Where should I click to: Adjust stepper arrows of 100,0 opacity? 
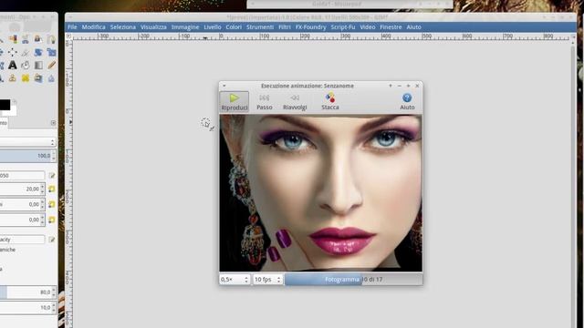pyautogui.click(x=53, y=156)
